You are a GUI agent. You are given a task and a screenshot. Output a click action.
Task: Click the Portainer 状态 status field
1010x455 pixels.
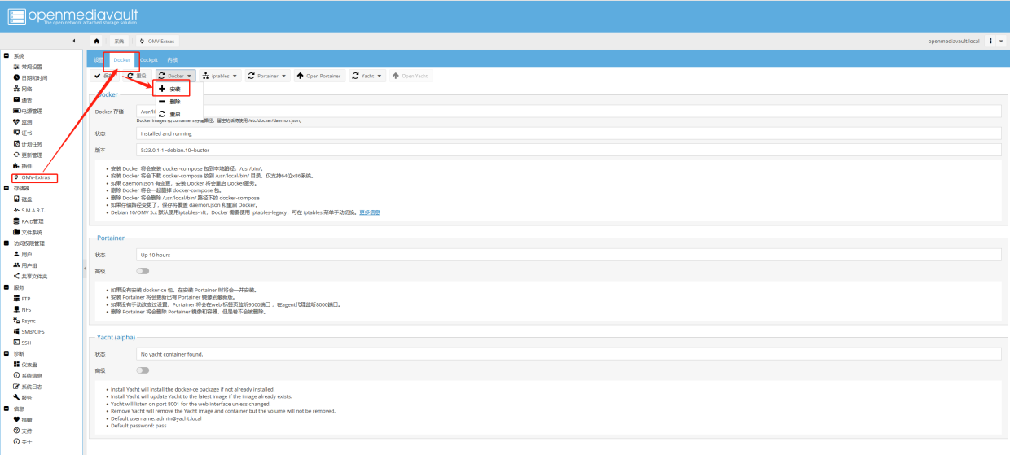tap(569, 255)
